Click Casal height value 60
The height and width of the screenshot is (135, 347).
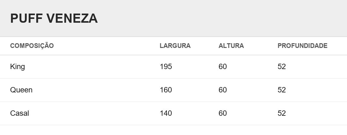click(x=223, y=113)
